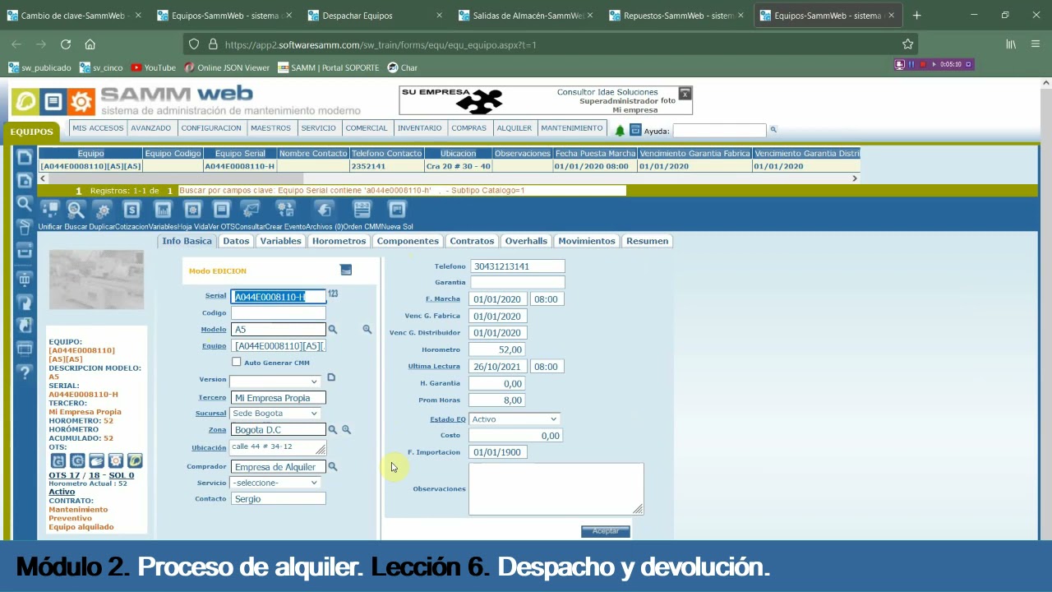Open the Estado EQ dropdown showing Activo
This screenshot has width=1052, height=592.
[x=514, y=419]
